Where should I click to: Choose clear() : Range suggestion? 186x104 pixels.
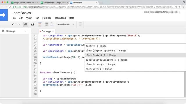tap(135, 46)
